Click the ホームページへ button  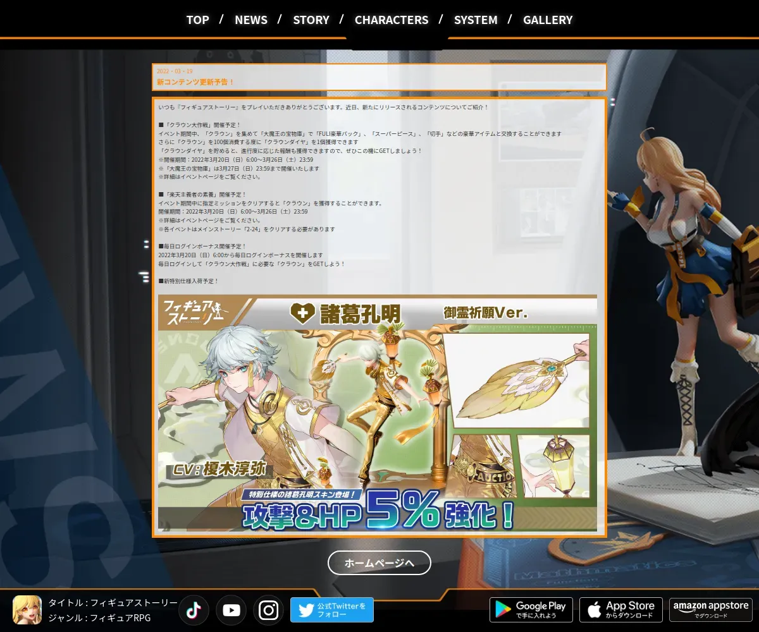[379, 562]
